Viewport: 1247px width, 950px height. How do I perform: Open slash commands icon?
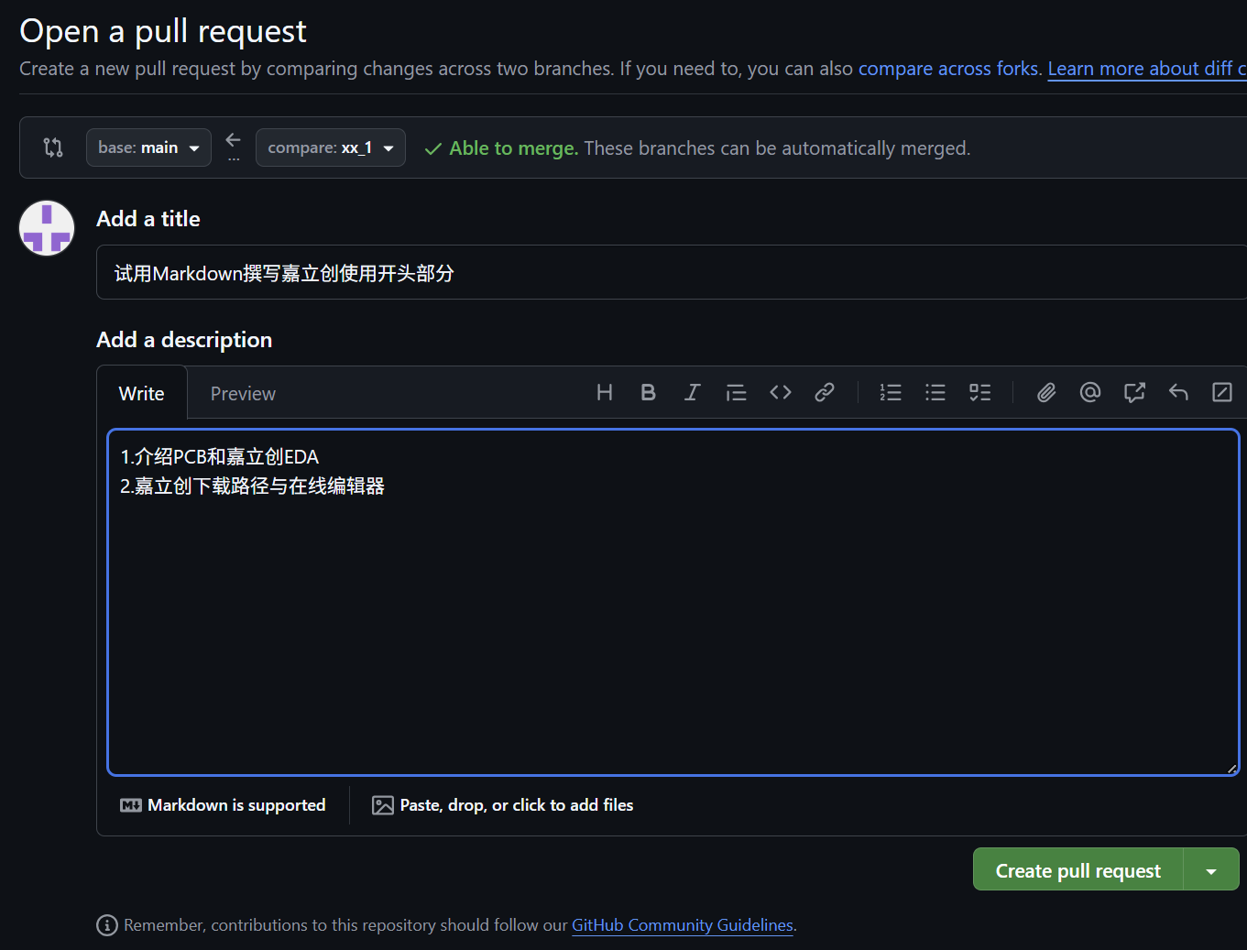(1222, 393)
